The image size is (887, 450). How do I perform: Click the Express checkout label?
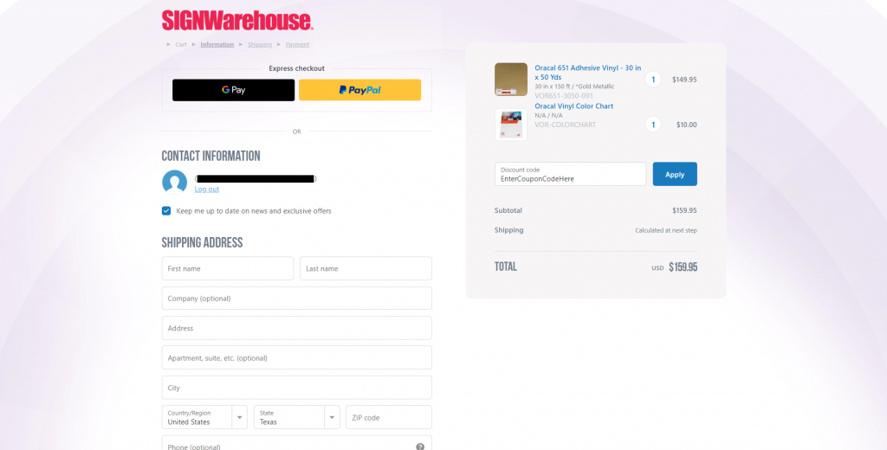[x=296, y=68]
